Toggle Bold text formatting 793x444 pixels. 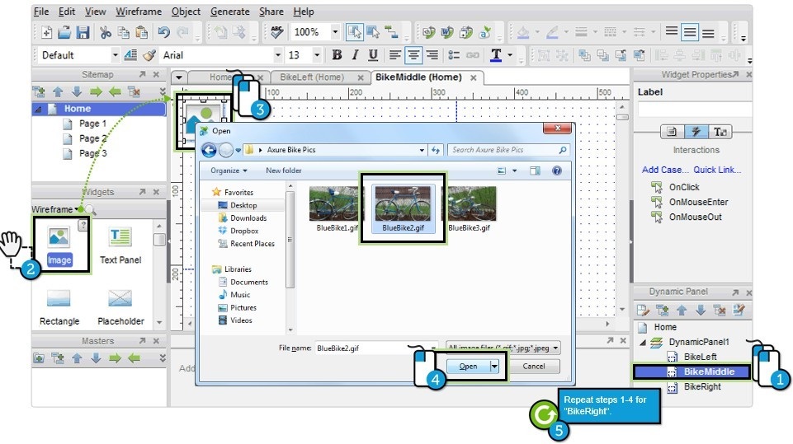[337, 55]
